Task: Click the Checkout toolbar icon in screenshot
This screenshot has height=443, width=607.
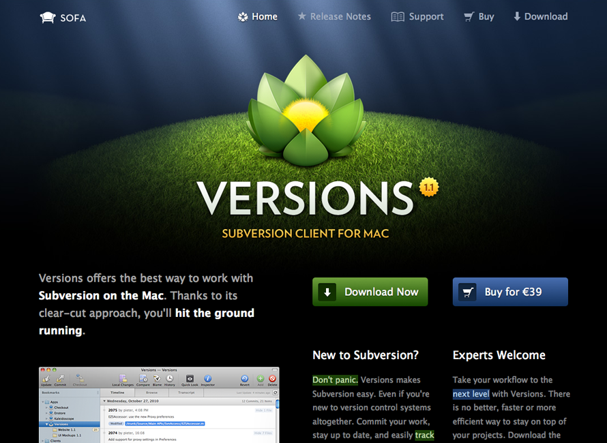Action: pyautogui.click(x=80, y=378)
